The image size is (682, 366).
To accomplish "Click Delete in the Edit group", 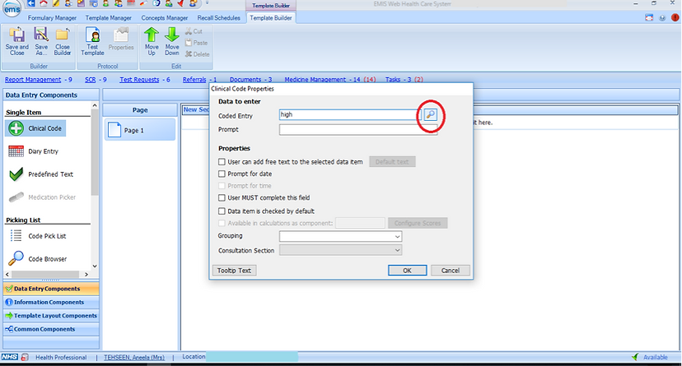I will click(198, 54).
